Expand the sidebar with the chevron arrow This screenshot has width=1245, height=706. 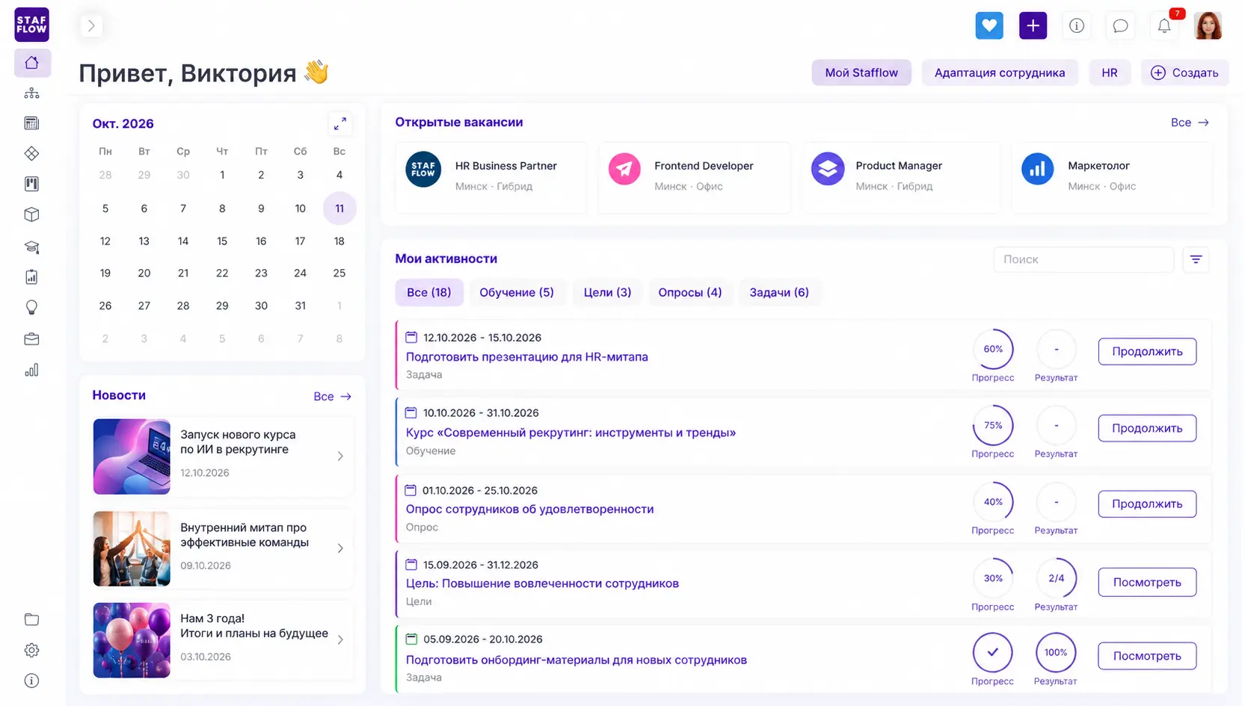91,25
